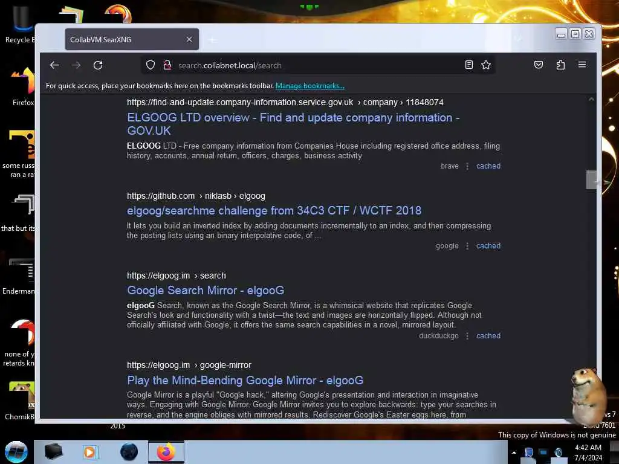Select the 'that but its' desktop icon
Image resolution: width=619 pixels, height=464 pixels.
pyautogui.click(x=18, y=213)
